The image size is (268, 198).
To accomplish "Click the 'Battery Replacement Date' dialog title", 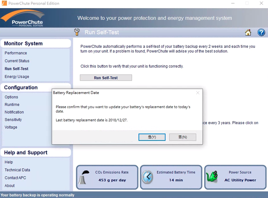I will tap(76, 93).
